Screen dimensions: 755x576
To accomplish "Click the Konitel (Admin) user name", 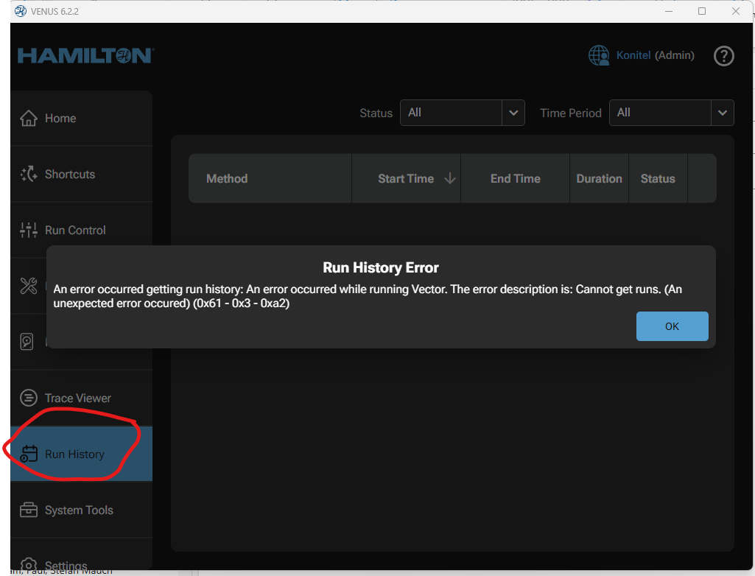I will [x=655, y=55].
